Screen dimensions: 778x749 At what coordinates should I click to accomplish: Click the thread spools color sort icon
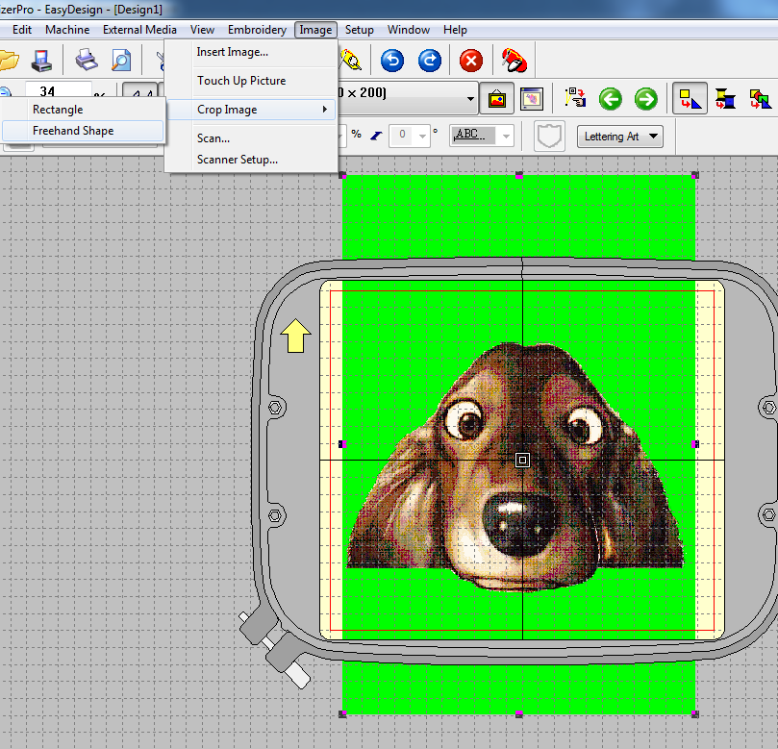click(x=725, y=98)
